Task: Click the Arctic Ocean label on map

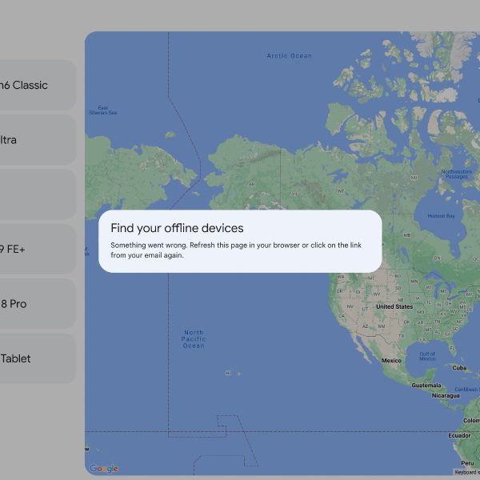Action: point(289,56)
